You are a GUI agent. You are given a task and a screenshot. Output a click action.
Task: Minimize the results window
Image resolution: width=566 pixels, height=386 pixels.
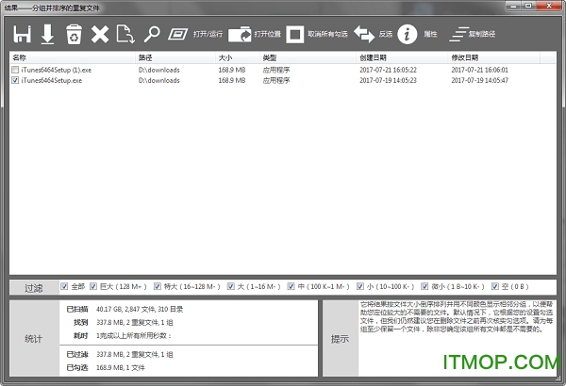coord(513,6)
